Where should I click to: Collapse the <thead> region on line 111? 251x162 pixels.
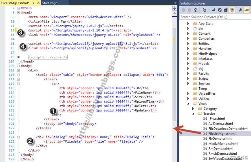tap(18, 79)
